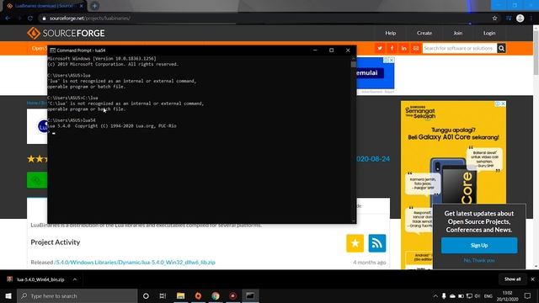Go back with browser back arrow
The height and width of the screenshot is (303, 539).
(8, 19)
